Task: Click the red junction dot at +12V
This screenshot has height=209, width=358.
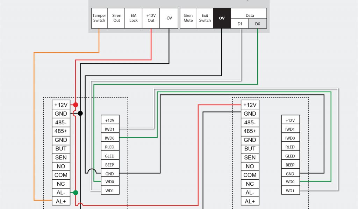Action: coord(76,104)
